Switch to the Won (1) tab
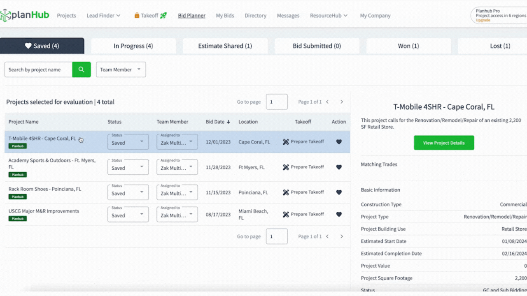 (408, 46)
